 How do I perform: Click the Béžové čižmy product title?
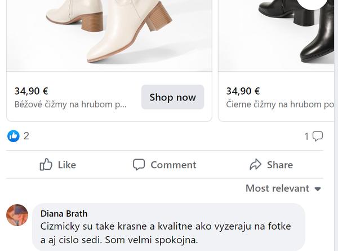pos(70,104)
